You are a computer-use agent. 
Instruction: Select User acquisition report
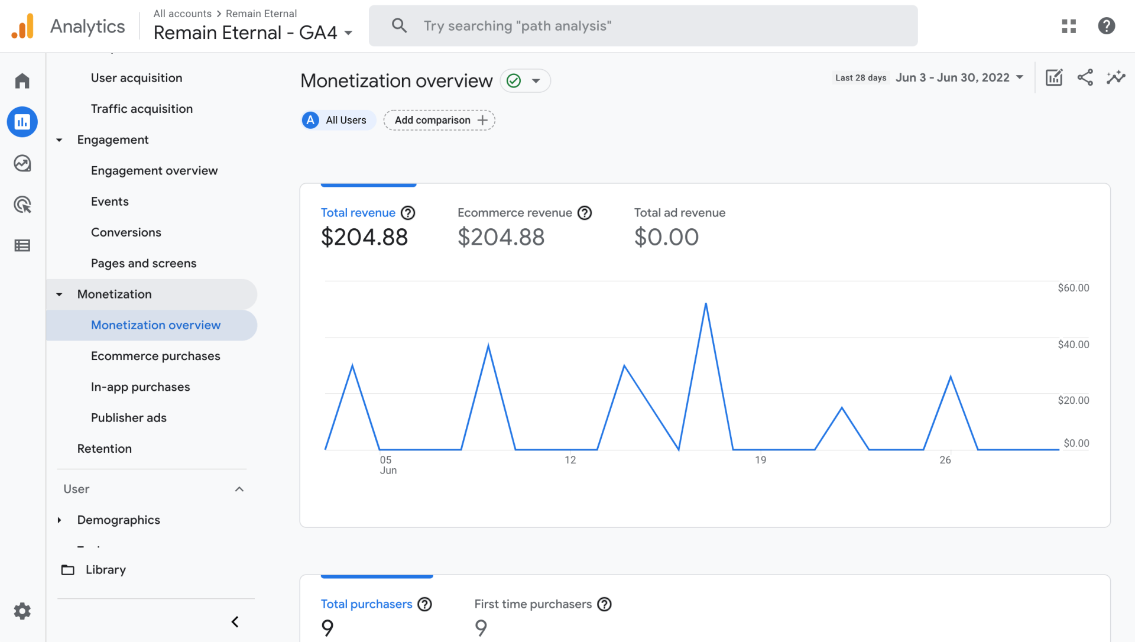tap(137, 78)
